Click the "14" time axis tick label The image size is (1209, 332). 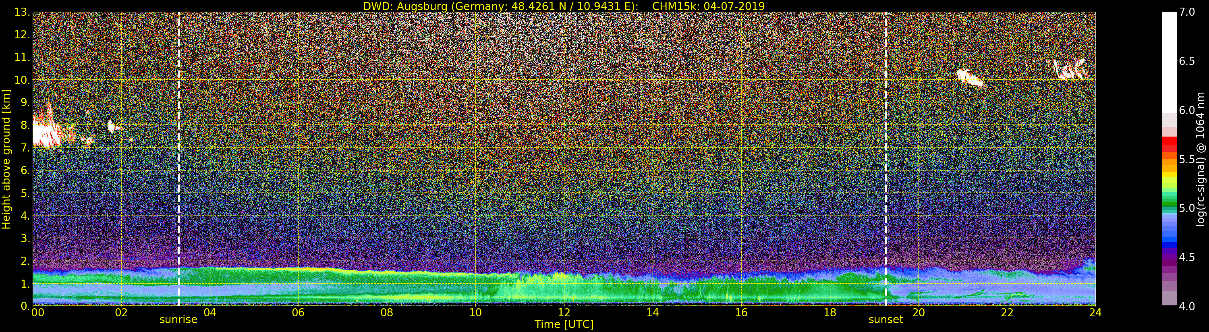point(652,313)
